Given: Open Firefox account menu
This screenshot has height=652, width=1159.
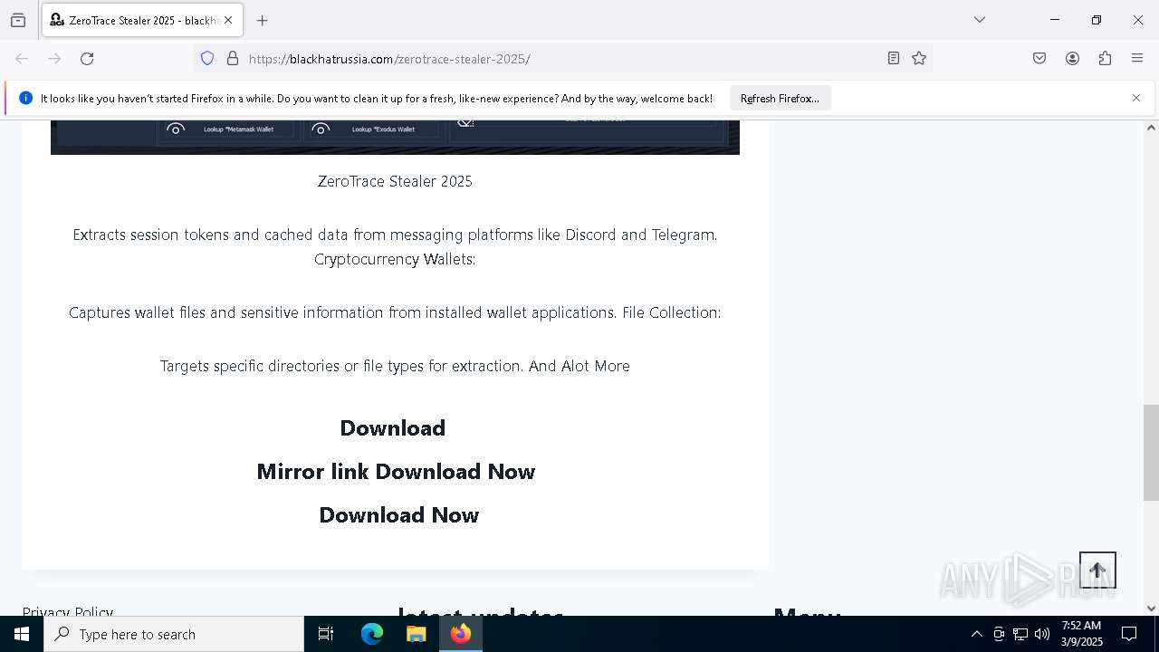Looking at the screenshot, I should point(1072,59).
